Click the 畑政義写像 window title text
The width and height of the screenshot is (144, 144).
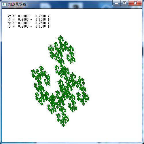17,4
